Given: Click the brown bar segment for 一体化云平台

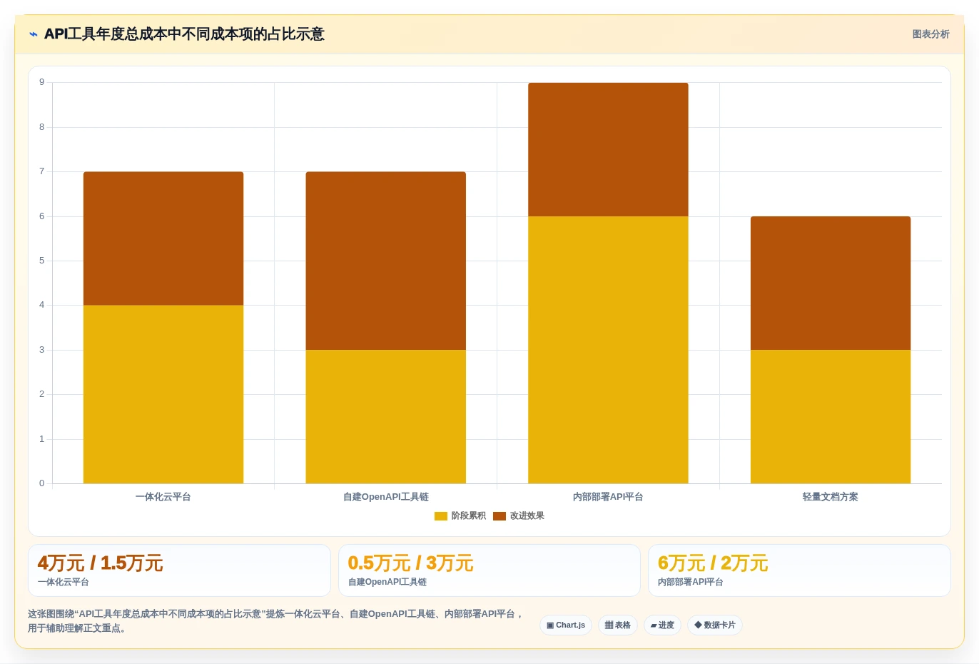Looking at the screenshot, I should coord(163,238).
